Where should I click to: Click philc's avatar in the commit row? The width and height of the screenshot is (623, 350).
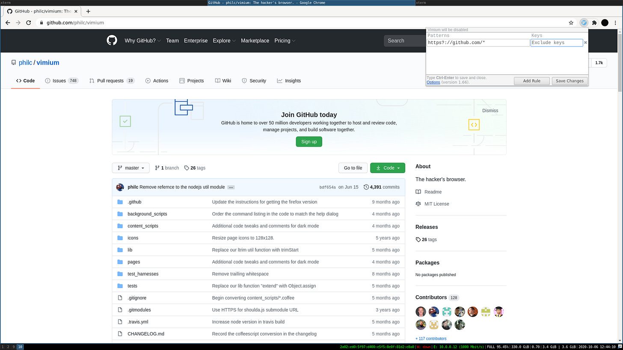pos(120,187)
